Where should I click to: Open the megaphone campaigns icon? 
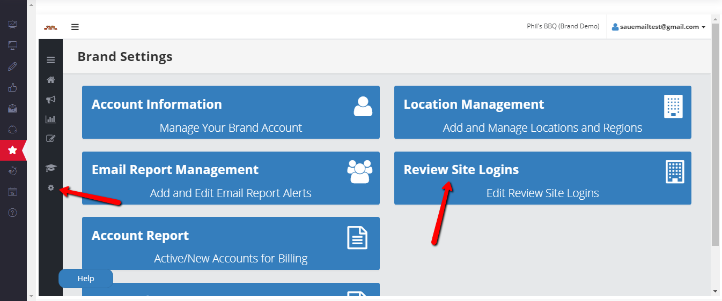coord(51,100)
